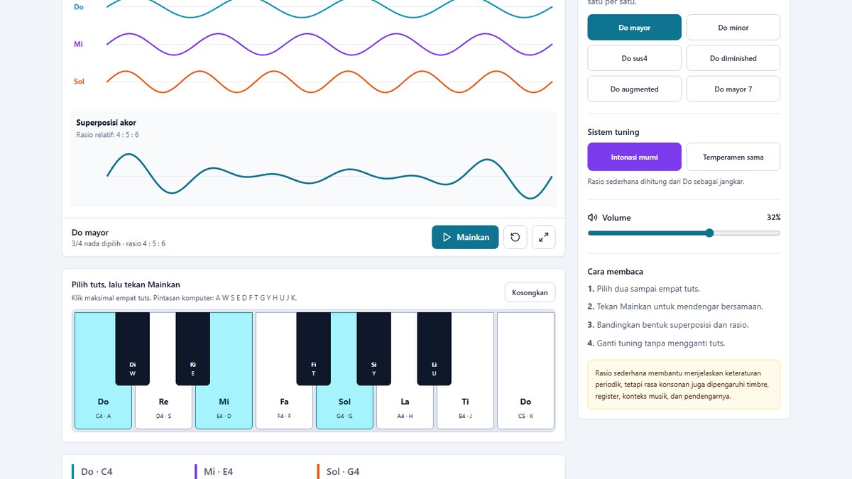Choose Temperamen sama tuning
The width and height of the screenshot is (852, 479).
tap(733, 157)
